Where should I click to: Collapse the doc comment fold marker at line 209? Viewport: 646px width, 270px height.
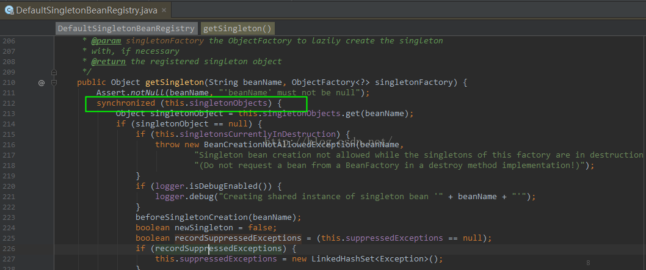point(54,72)
